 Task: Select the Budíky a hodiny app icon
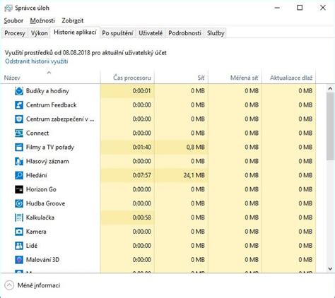[19, 91]
